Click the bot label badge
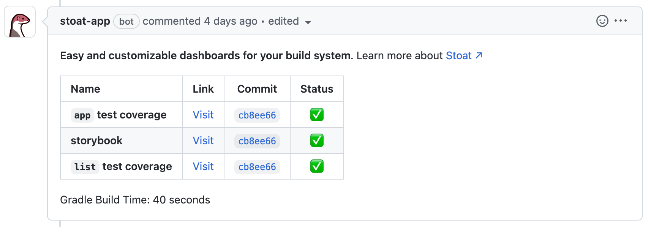Viewport: 651px width, 227px height. pyautogui.click(x=126, y=21)
